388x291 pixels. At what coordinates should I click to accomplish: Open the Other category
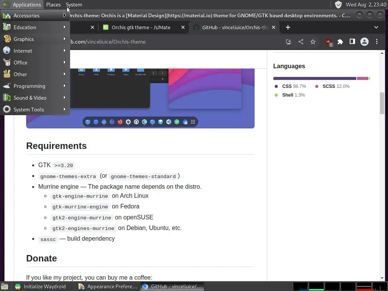coord(35,74)
